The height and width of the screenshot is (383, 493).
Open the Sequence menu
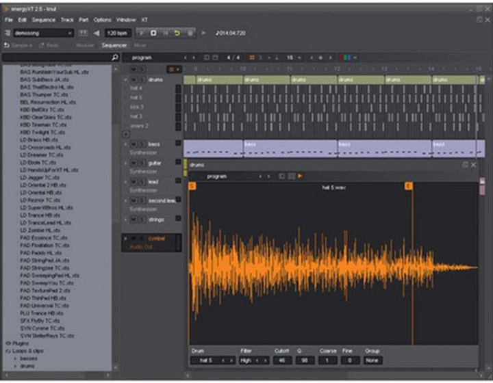[x=43, y=20]
